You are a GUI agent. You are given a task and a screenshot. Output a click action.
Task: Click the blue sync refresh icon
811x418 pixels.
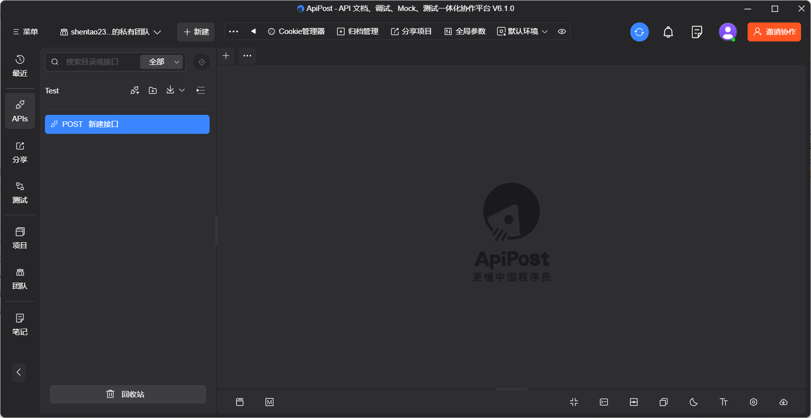[639, 32]
